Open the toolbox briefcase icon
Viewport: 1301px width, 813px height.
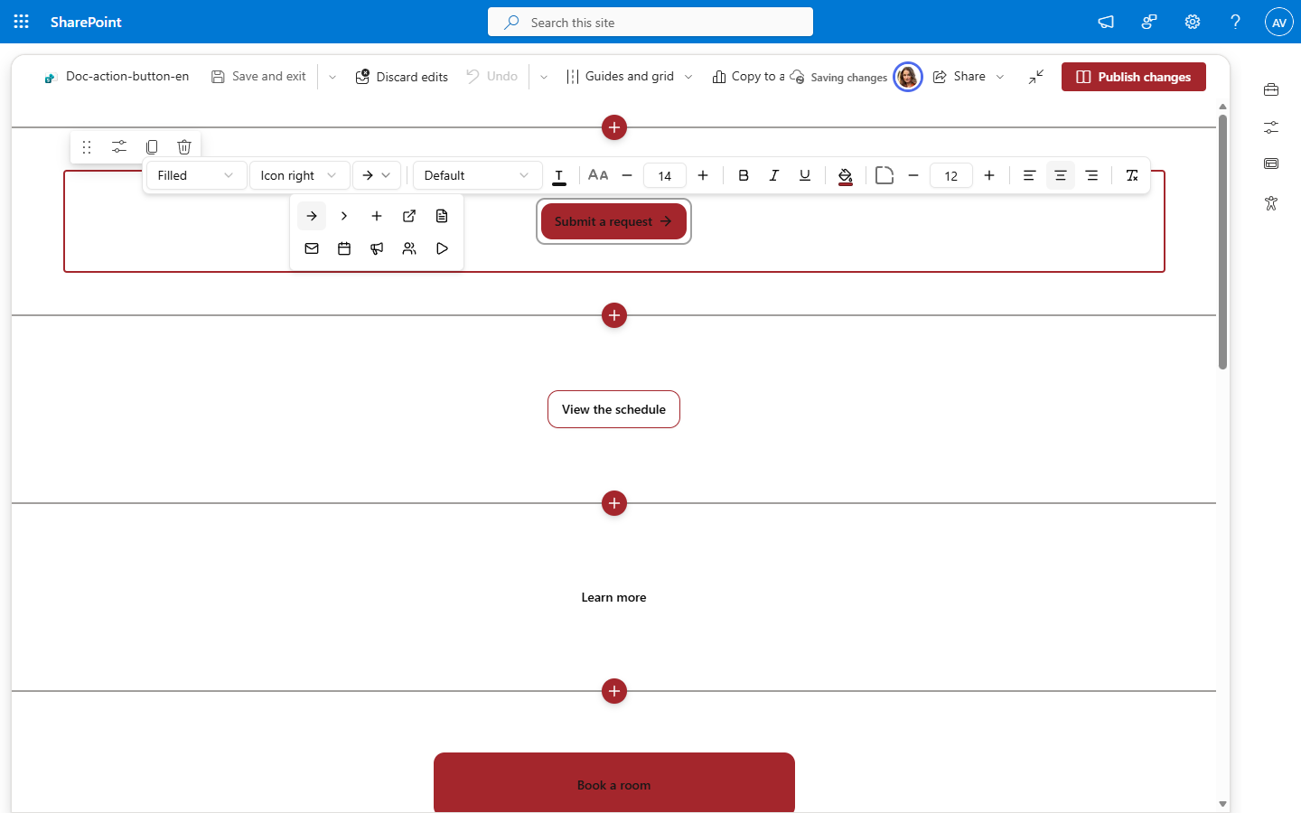pos(1271,89)
